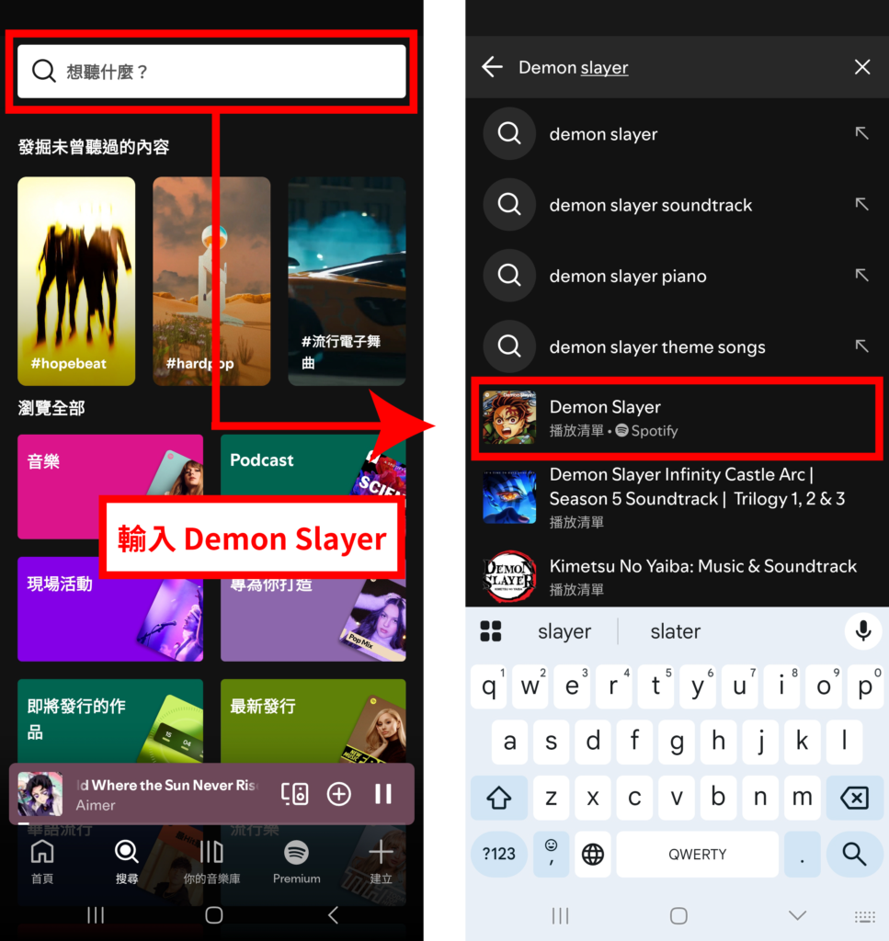
Task: Tap the keyboard shift key
Action: (x=499, y=798)
